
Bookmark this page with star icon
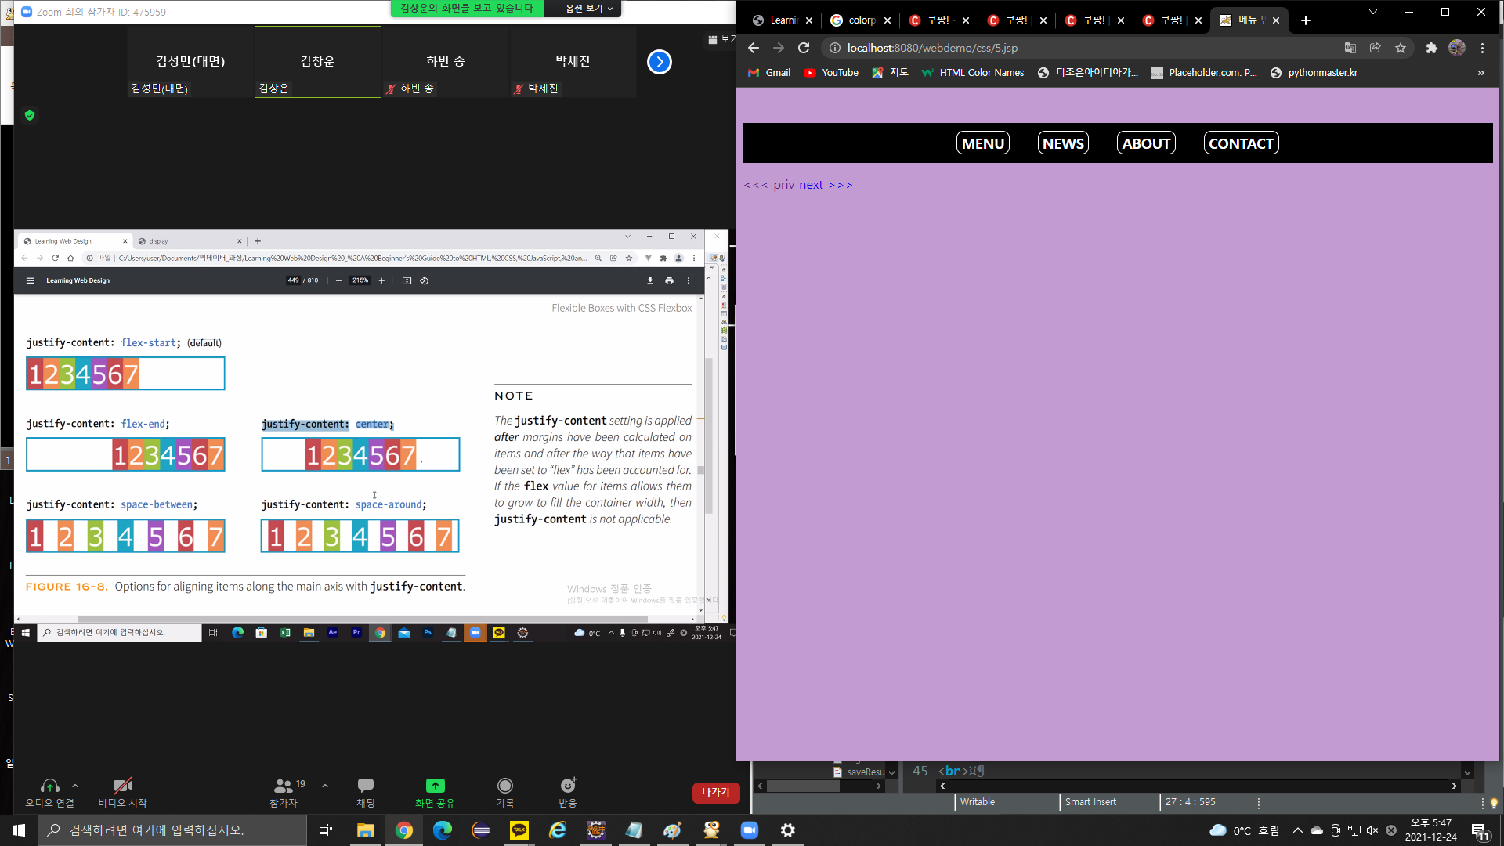[x=1401, y=48]
